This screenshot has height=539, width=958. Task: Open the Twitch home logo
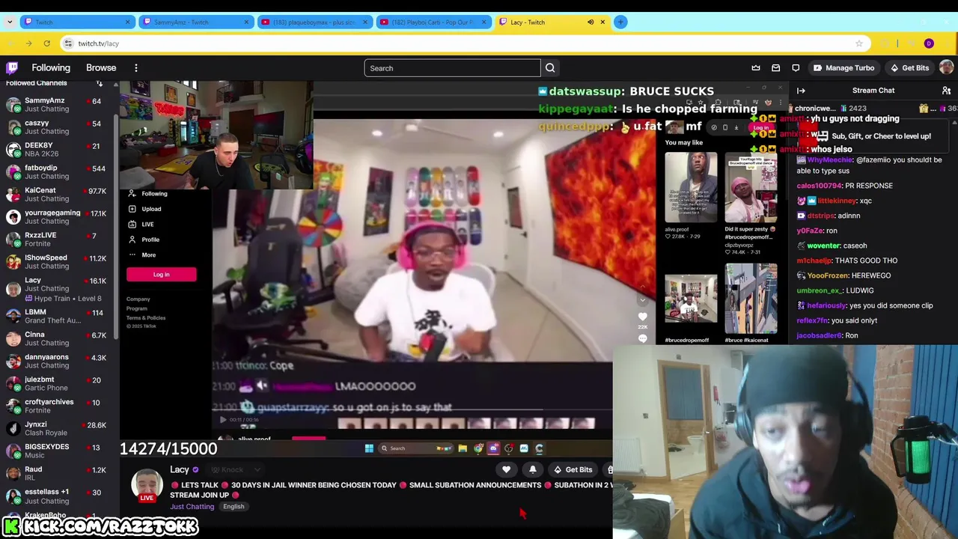point(12,68)
